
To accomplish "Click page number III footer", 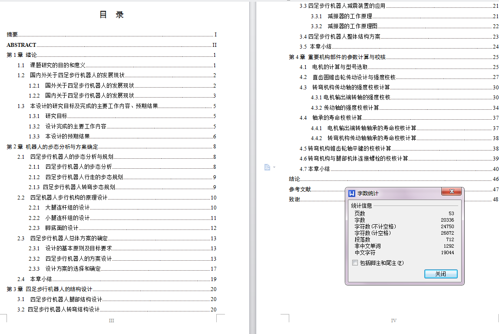I will 111,321.
